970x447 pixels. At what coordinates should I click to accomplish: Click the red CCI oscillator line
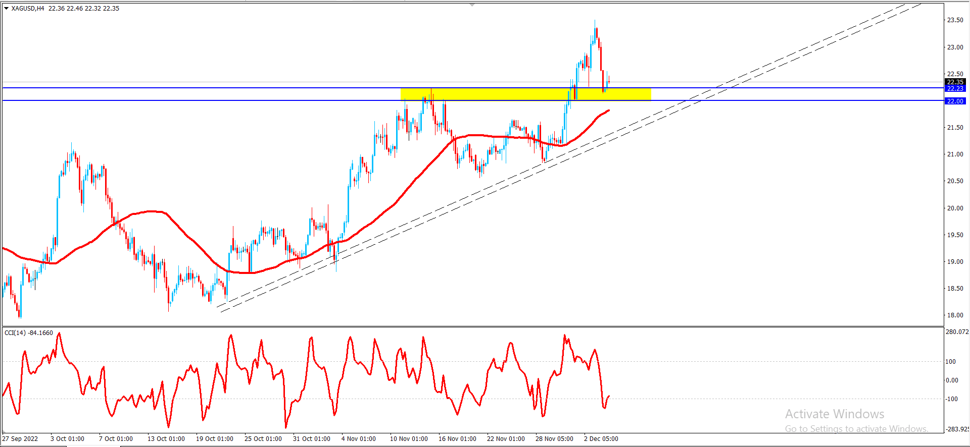point(231,337)
